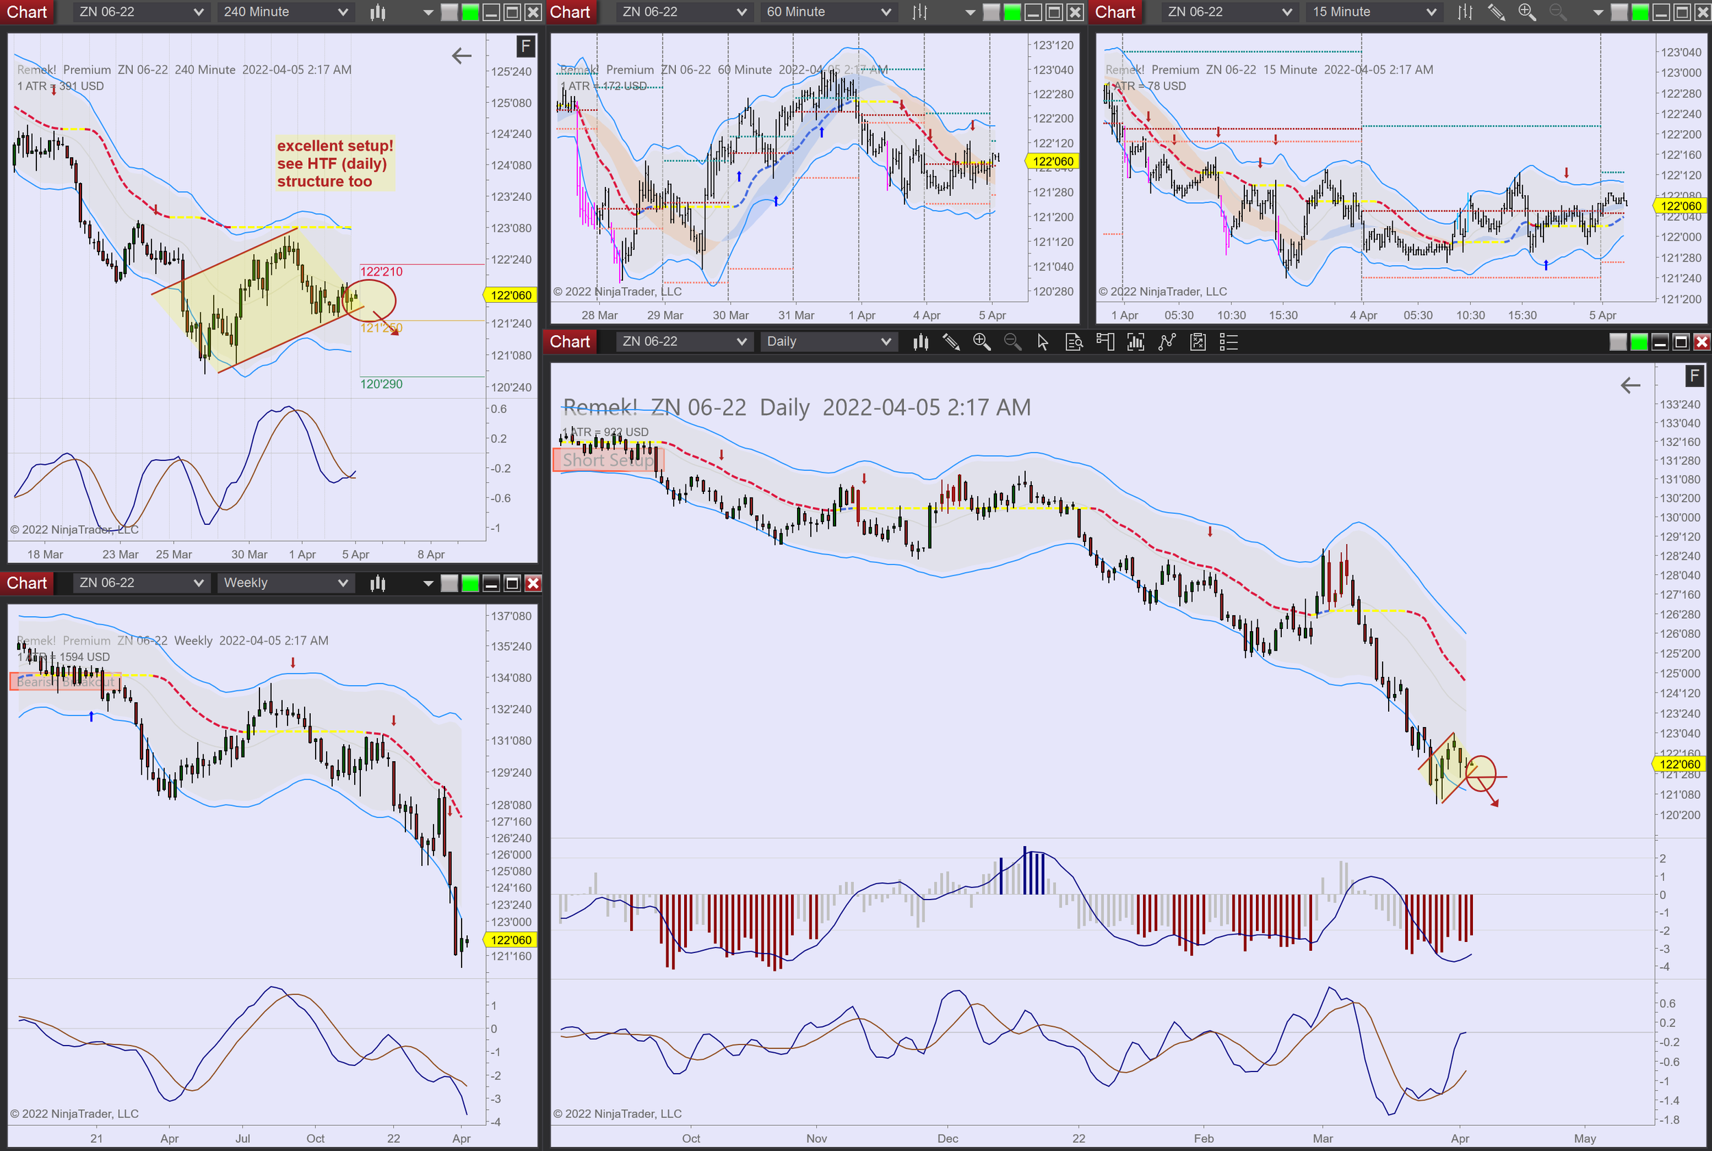Open the bar type icon in 60 Minute chart
The image size is (1712, 1151).
(x=920, y=12)
